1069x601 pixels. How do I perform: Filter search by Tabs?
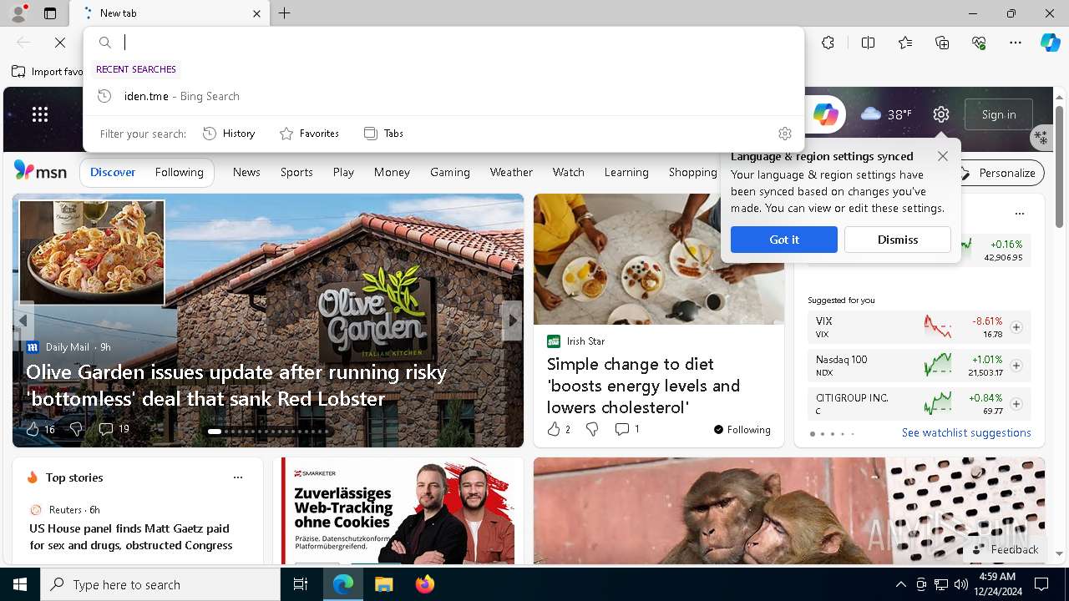point(383,134)
